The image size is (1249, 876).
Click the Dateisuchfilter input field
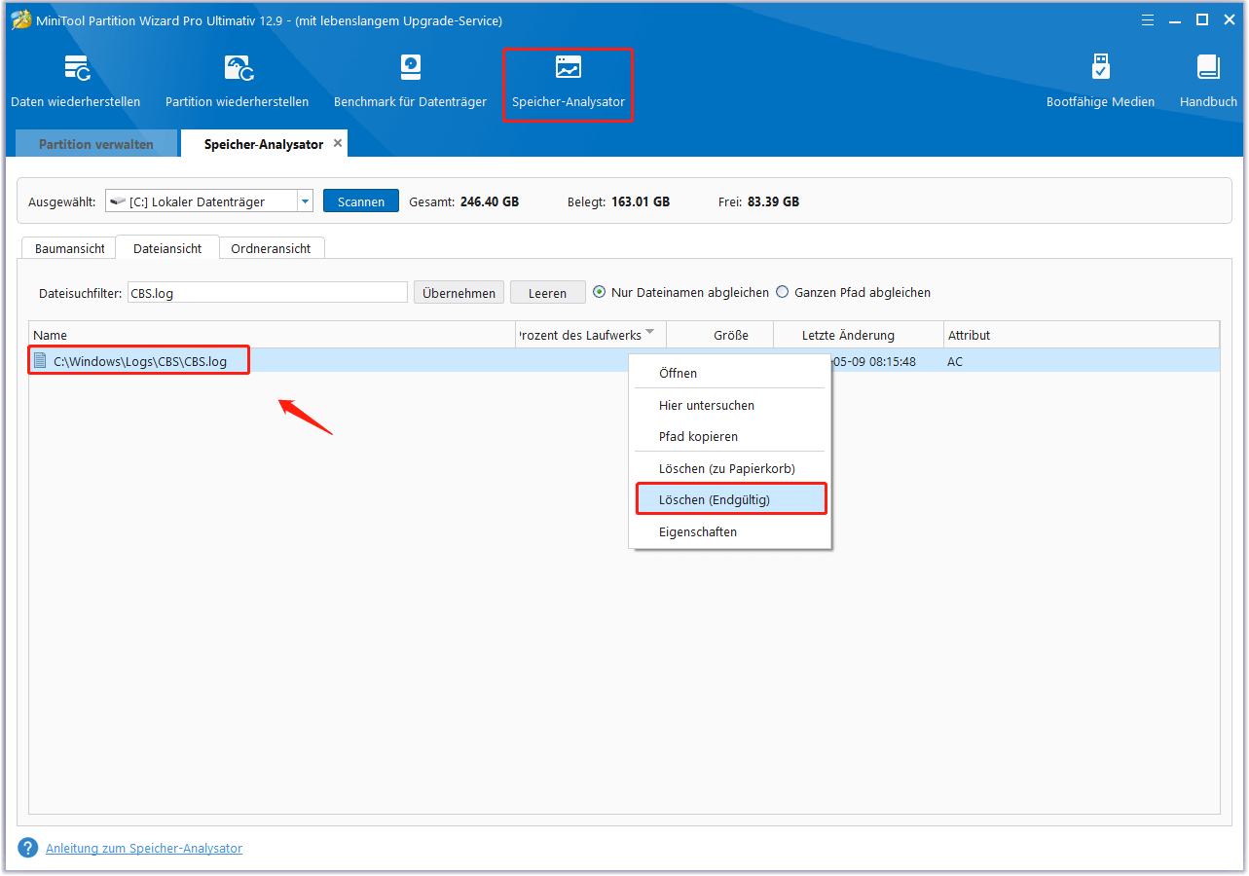pyautogui.click(x=268, y=292)
